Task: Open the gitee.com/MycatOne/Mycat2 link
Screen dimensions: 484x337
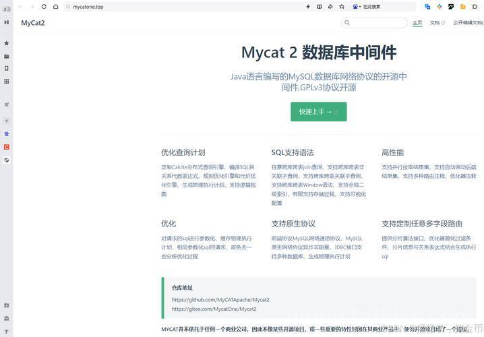Action: 214,309
